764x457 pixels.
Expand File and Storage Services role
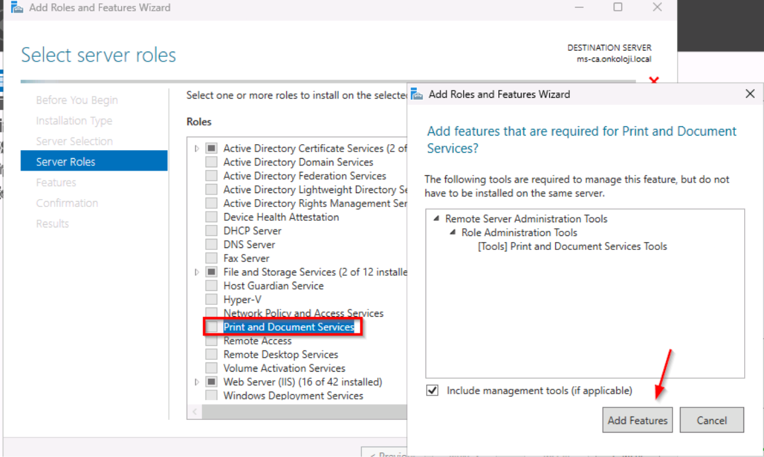tap(197, 272)
